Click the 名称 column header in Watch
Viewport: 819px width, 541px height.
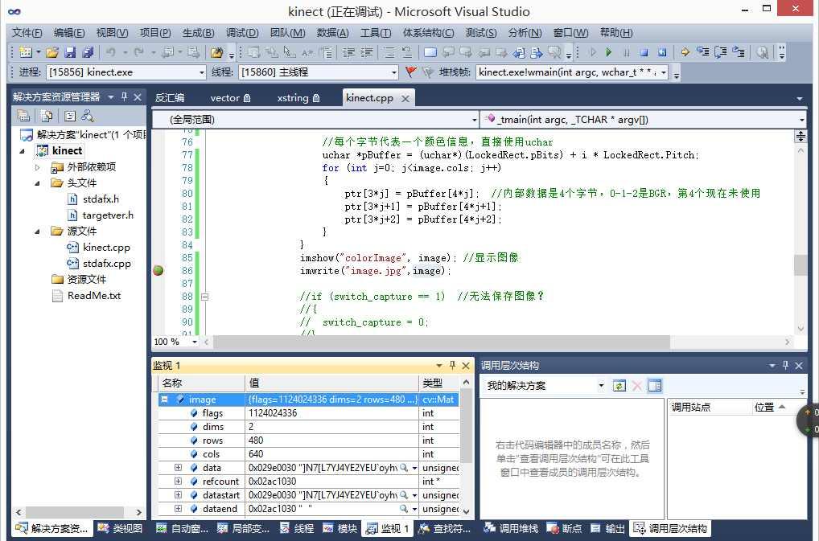pos(202,383)
